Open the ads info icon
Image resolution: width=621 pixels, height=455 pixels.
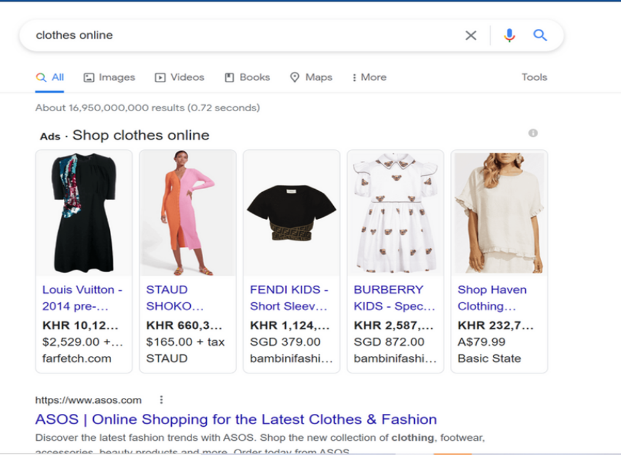(x=533, y=133)
